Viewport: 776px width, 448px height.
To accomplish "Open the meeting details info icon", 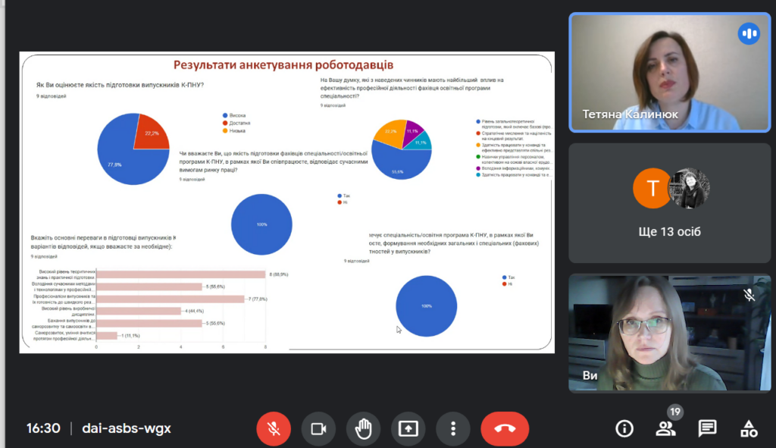I will coord(624,429).
